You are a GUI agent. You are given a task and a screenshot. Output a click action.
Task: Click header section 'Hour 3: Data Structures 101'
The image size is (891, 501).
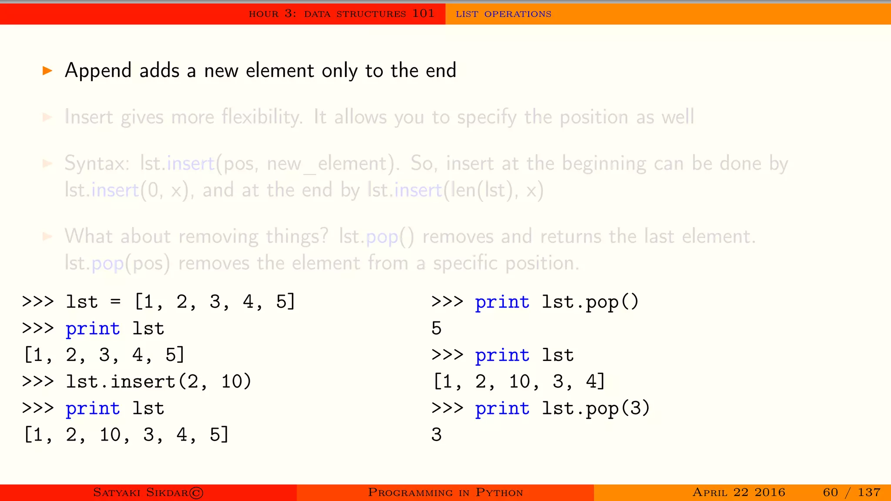pyautogui.click(x=342, y=13)
